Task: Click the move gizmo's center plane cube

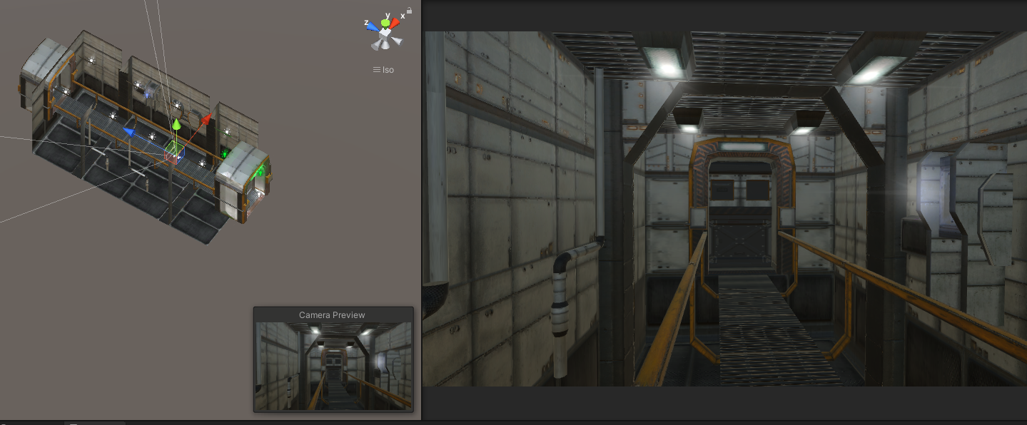Action: tap(175, 151)
